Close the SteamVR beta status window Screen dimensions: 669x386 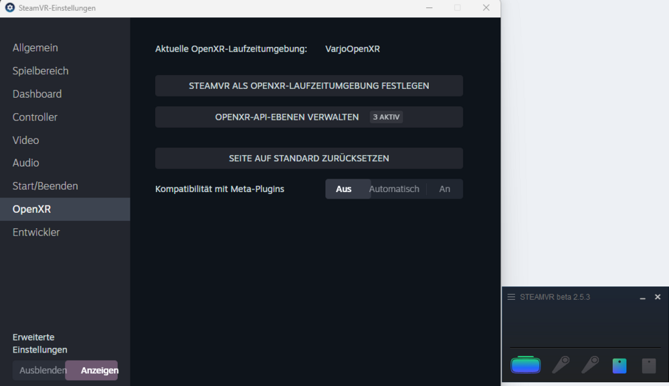point(658,297)
